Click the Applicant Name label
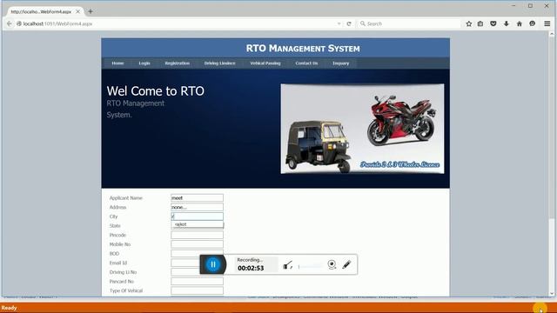 (125, 198)
